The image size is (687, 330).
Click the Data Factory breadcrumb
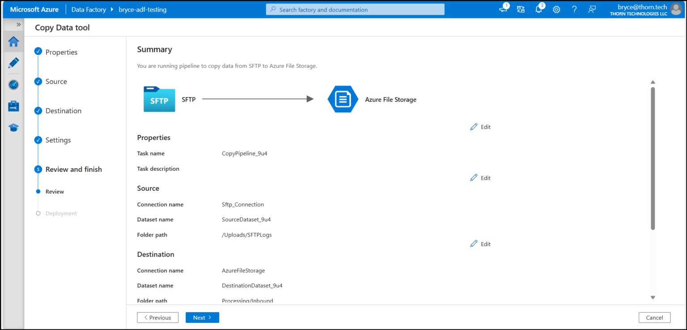click(89, 9)
